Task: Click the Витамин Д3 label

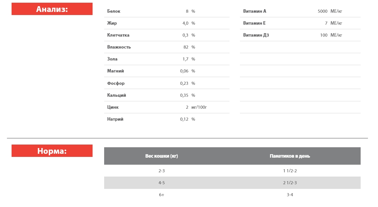Action: point(256,35)
